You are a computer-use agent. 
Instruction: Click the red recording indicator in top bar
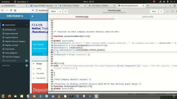(x=154, y=2)
